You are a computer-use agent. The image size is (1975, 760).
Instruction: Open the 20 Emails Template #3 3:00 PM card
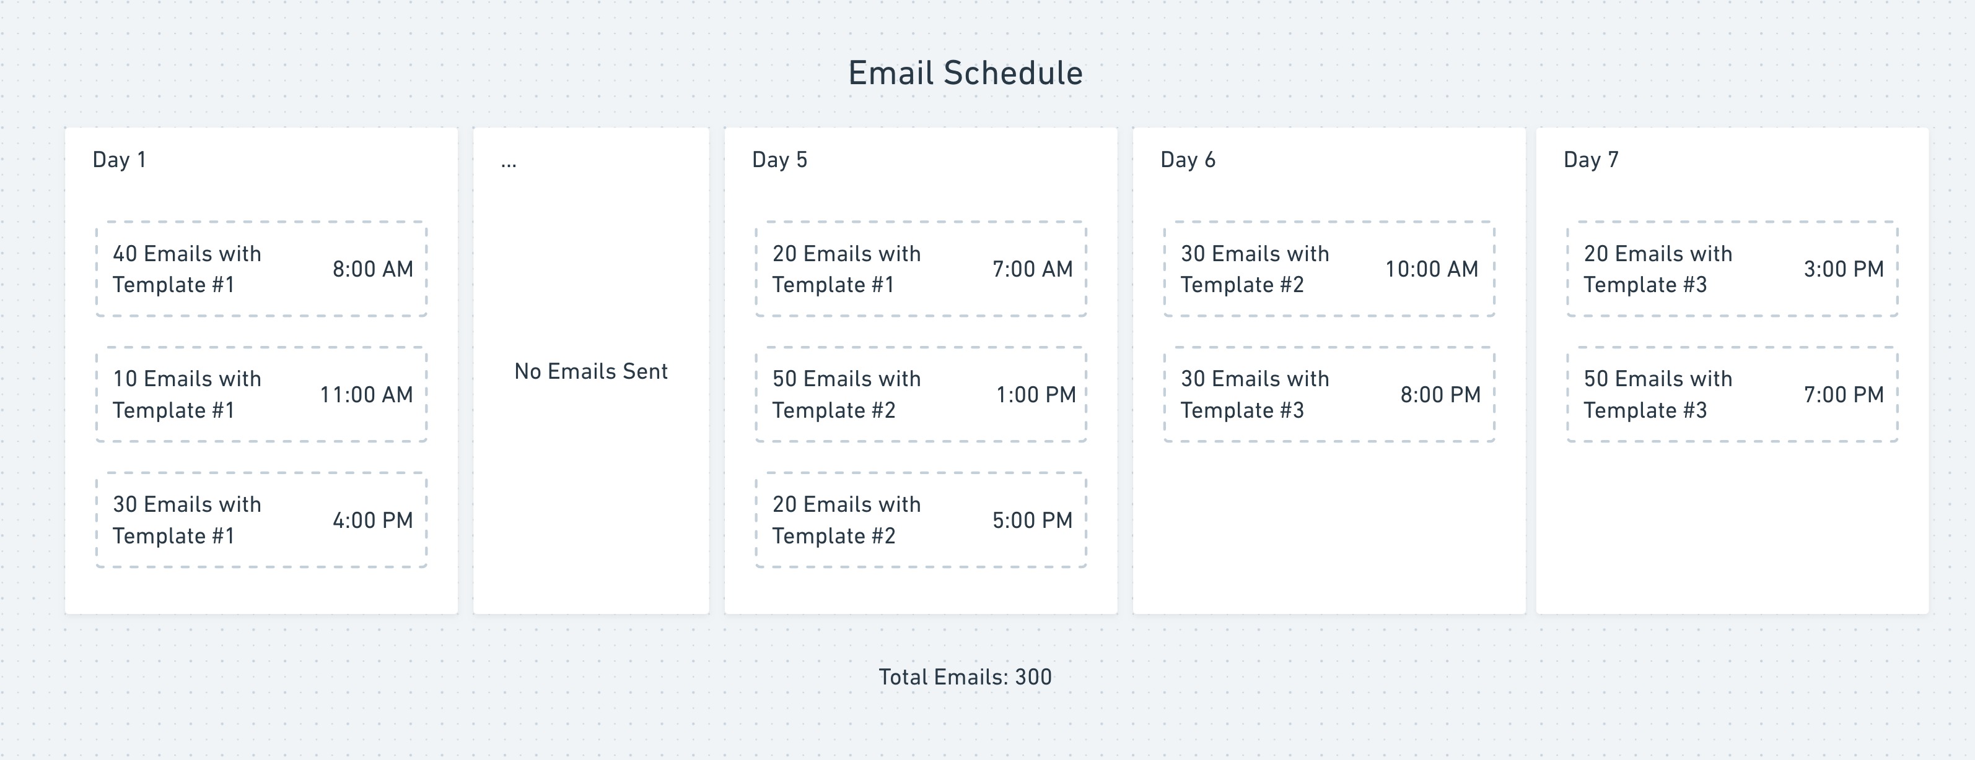pyautogui.click(x=1732, y=269)
